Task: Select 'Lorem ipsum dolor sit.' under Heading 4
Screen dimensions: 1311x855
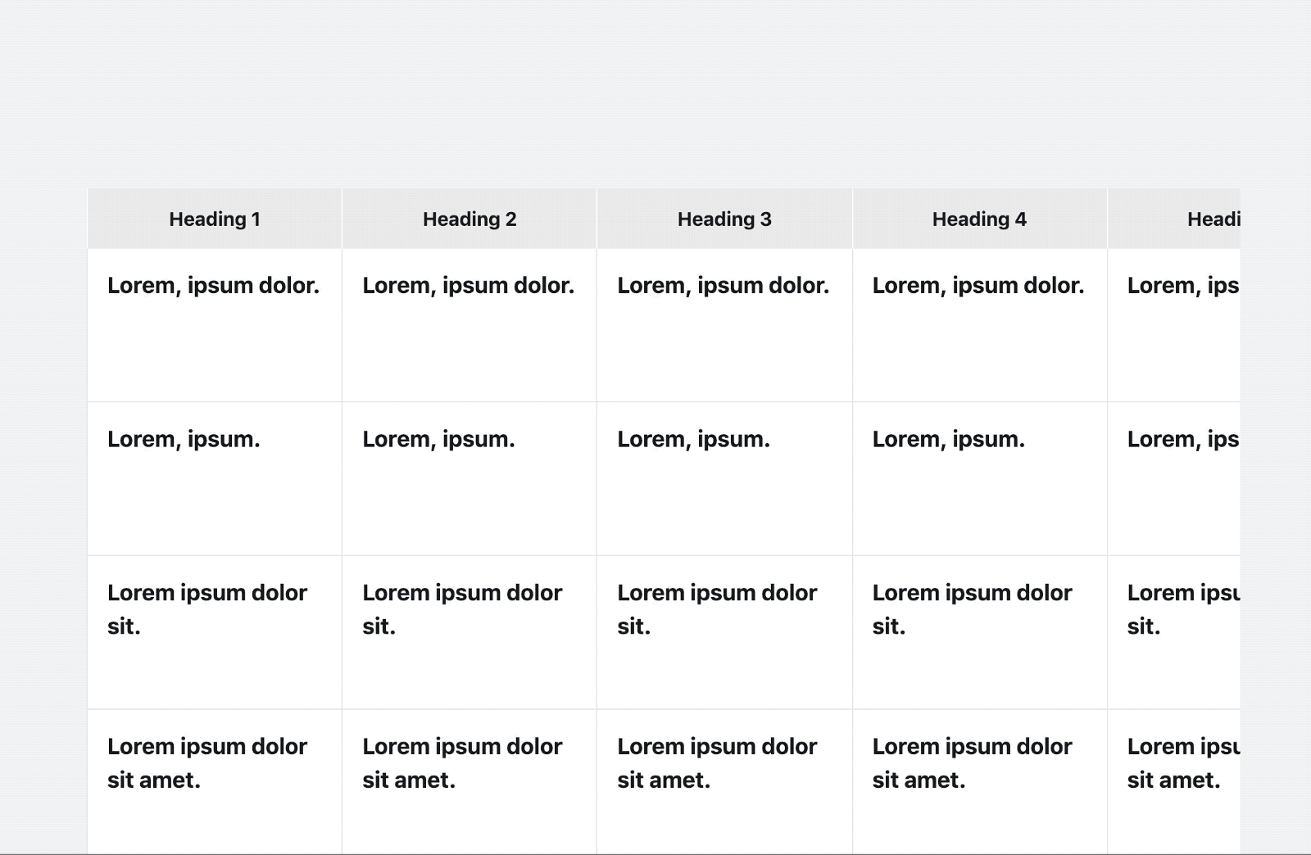Action: click(x=971, y=609)
